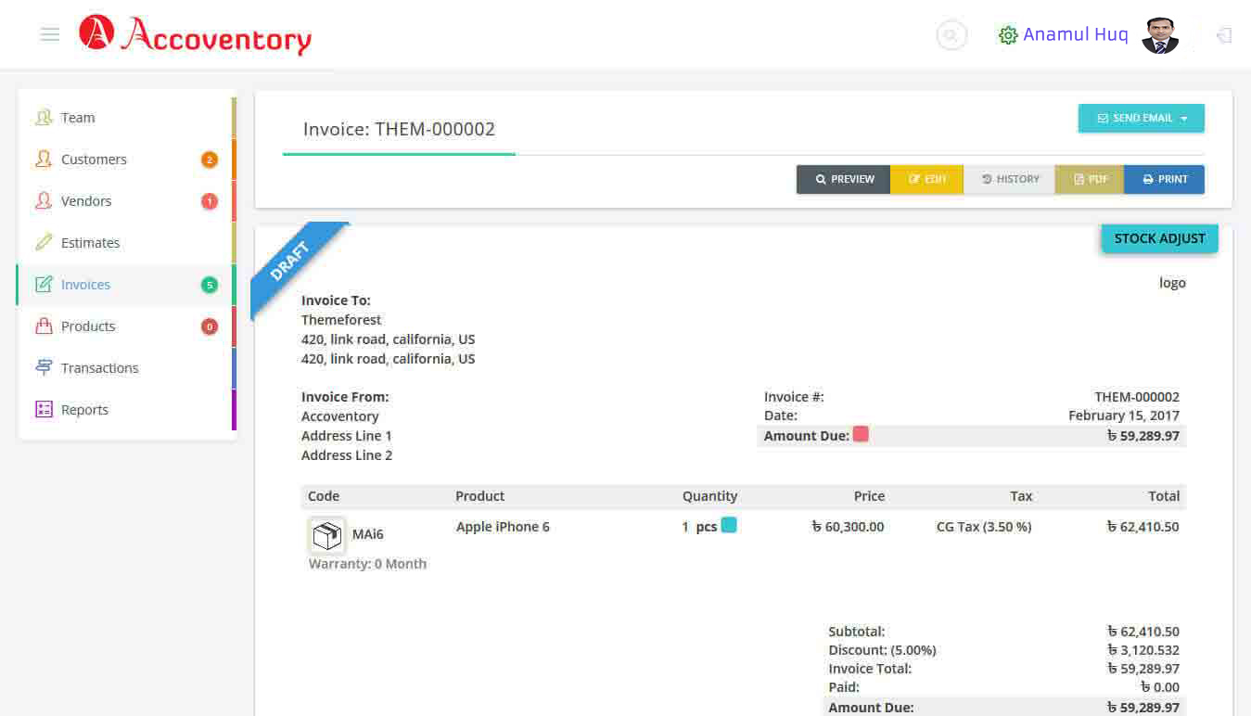Open the green settings gear
The height and width of the screenshot is (716, 1251).
tap(1008, 35)
